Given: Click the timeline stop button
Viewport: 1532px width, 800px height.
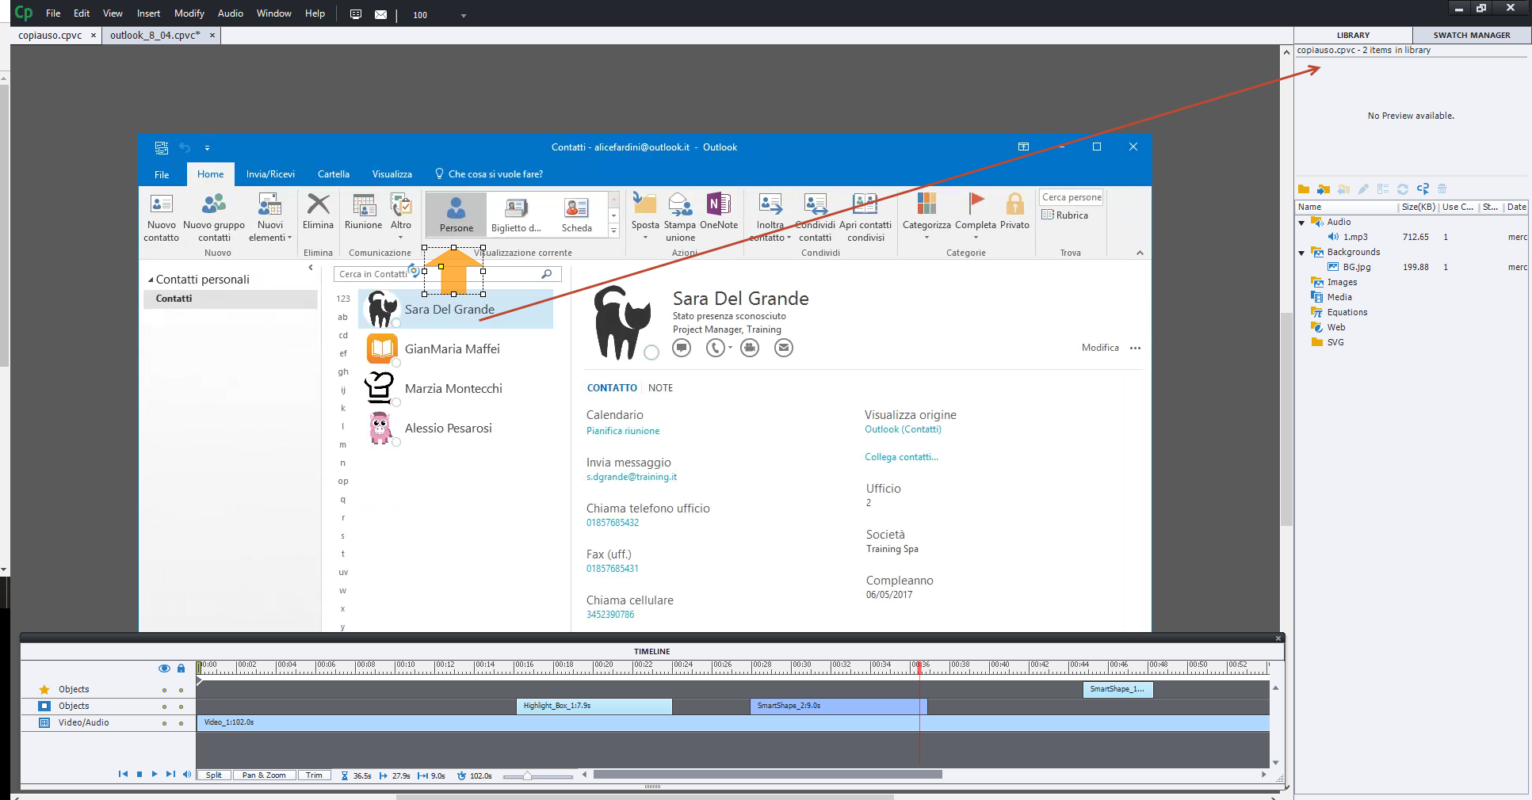Looking at the screenshot, I should (x=139, y=775).
